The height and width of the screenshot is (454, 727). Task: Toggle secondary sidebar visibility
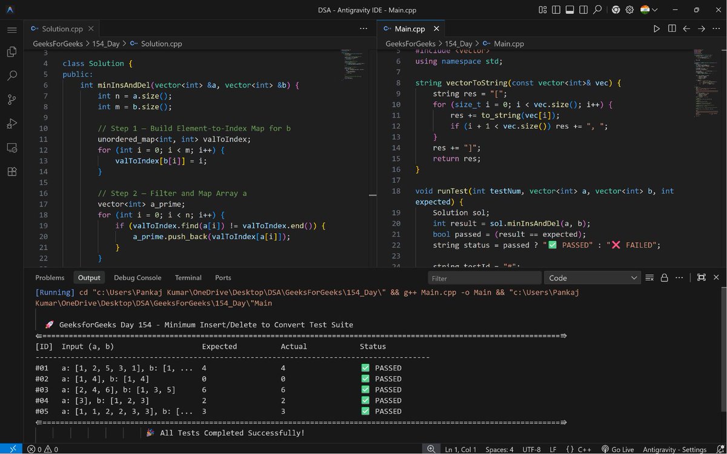point(583,10)
